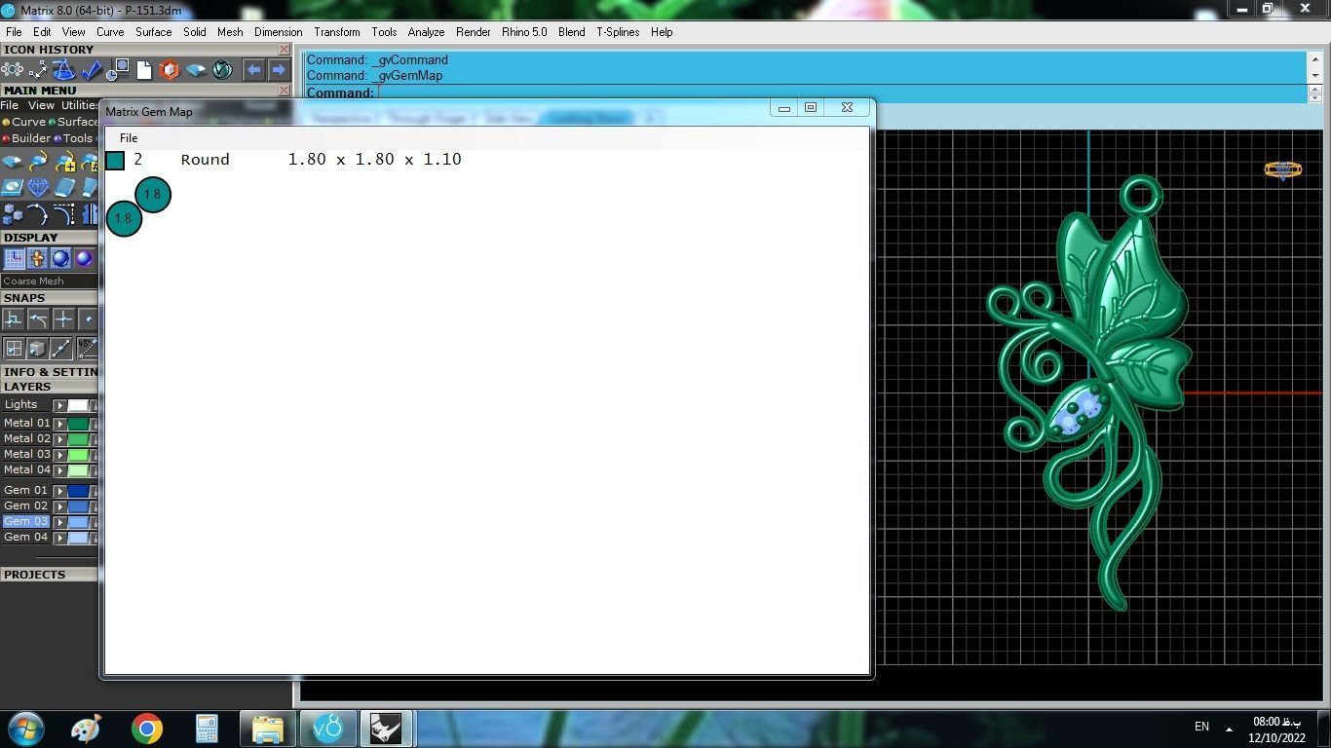The height and width of the screenshot is (748, 1331).
Task: Click the '1.80 x 1.80 x 1.10' size text
Action: pos(374,160)
